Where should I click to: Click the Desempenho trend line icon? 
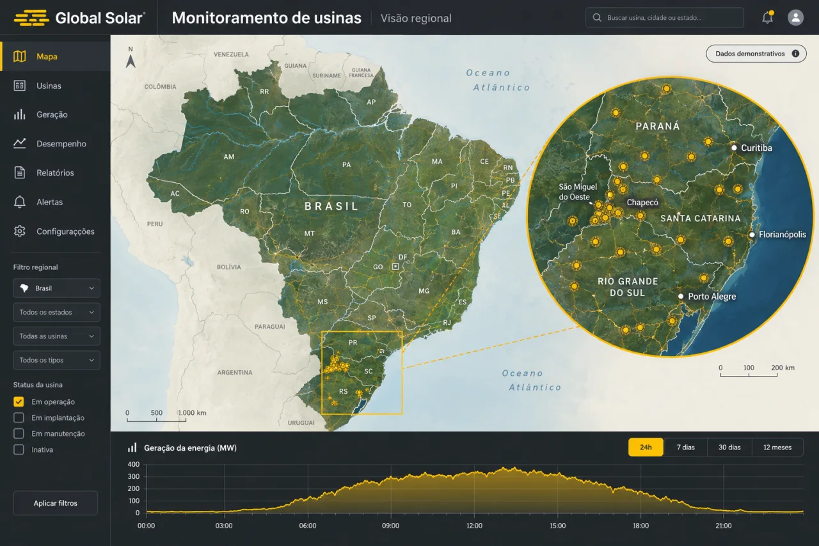click(x=20, y=144)
